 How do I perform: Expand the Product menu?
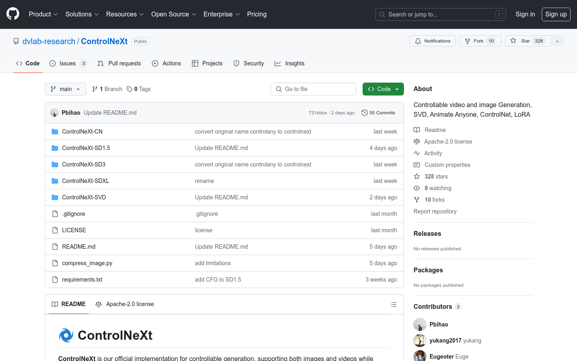click(43, 14)
